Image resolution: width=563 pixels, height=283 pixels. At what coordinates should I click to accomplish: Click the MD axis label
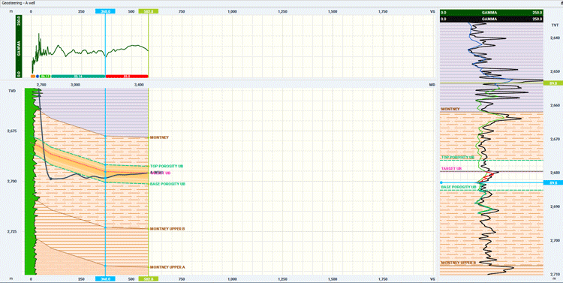(x=432, y=85)
